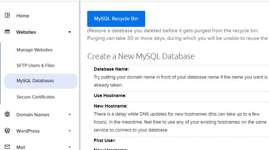Image resolution: width=269 pixels, height=150 pixels.
Task: Expand the Mail submenu arrow
Action: pos(70,147)
